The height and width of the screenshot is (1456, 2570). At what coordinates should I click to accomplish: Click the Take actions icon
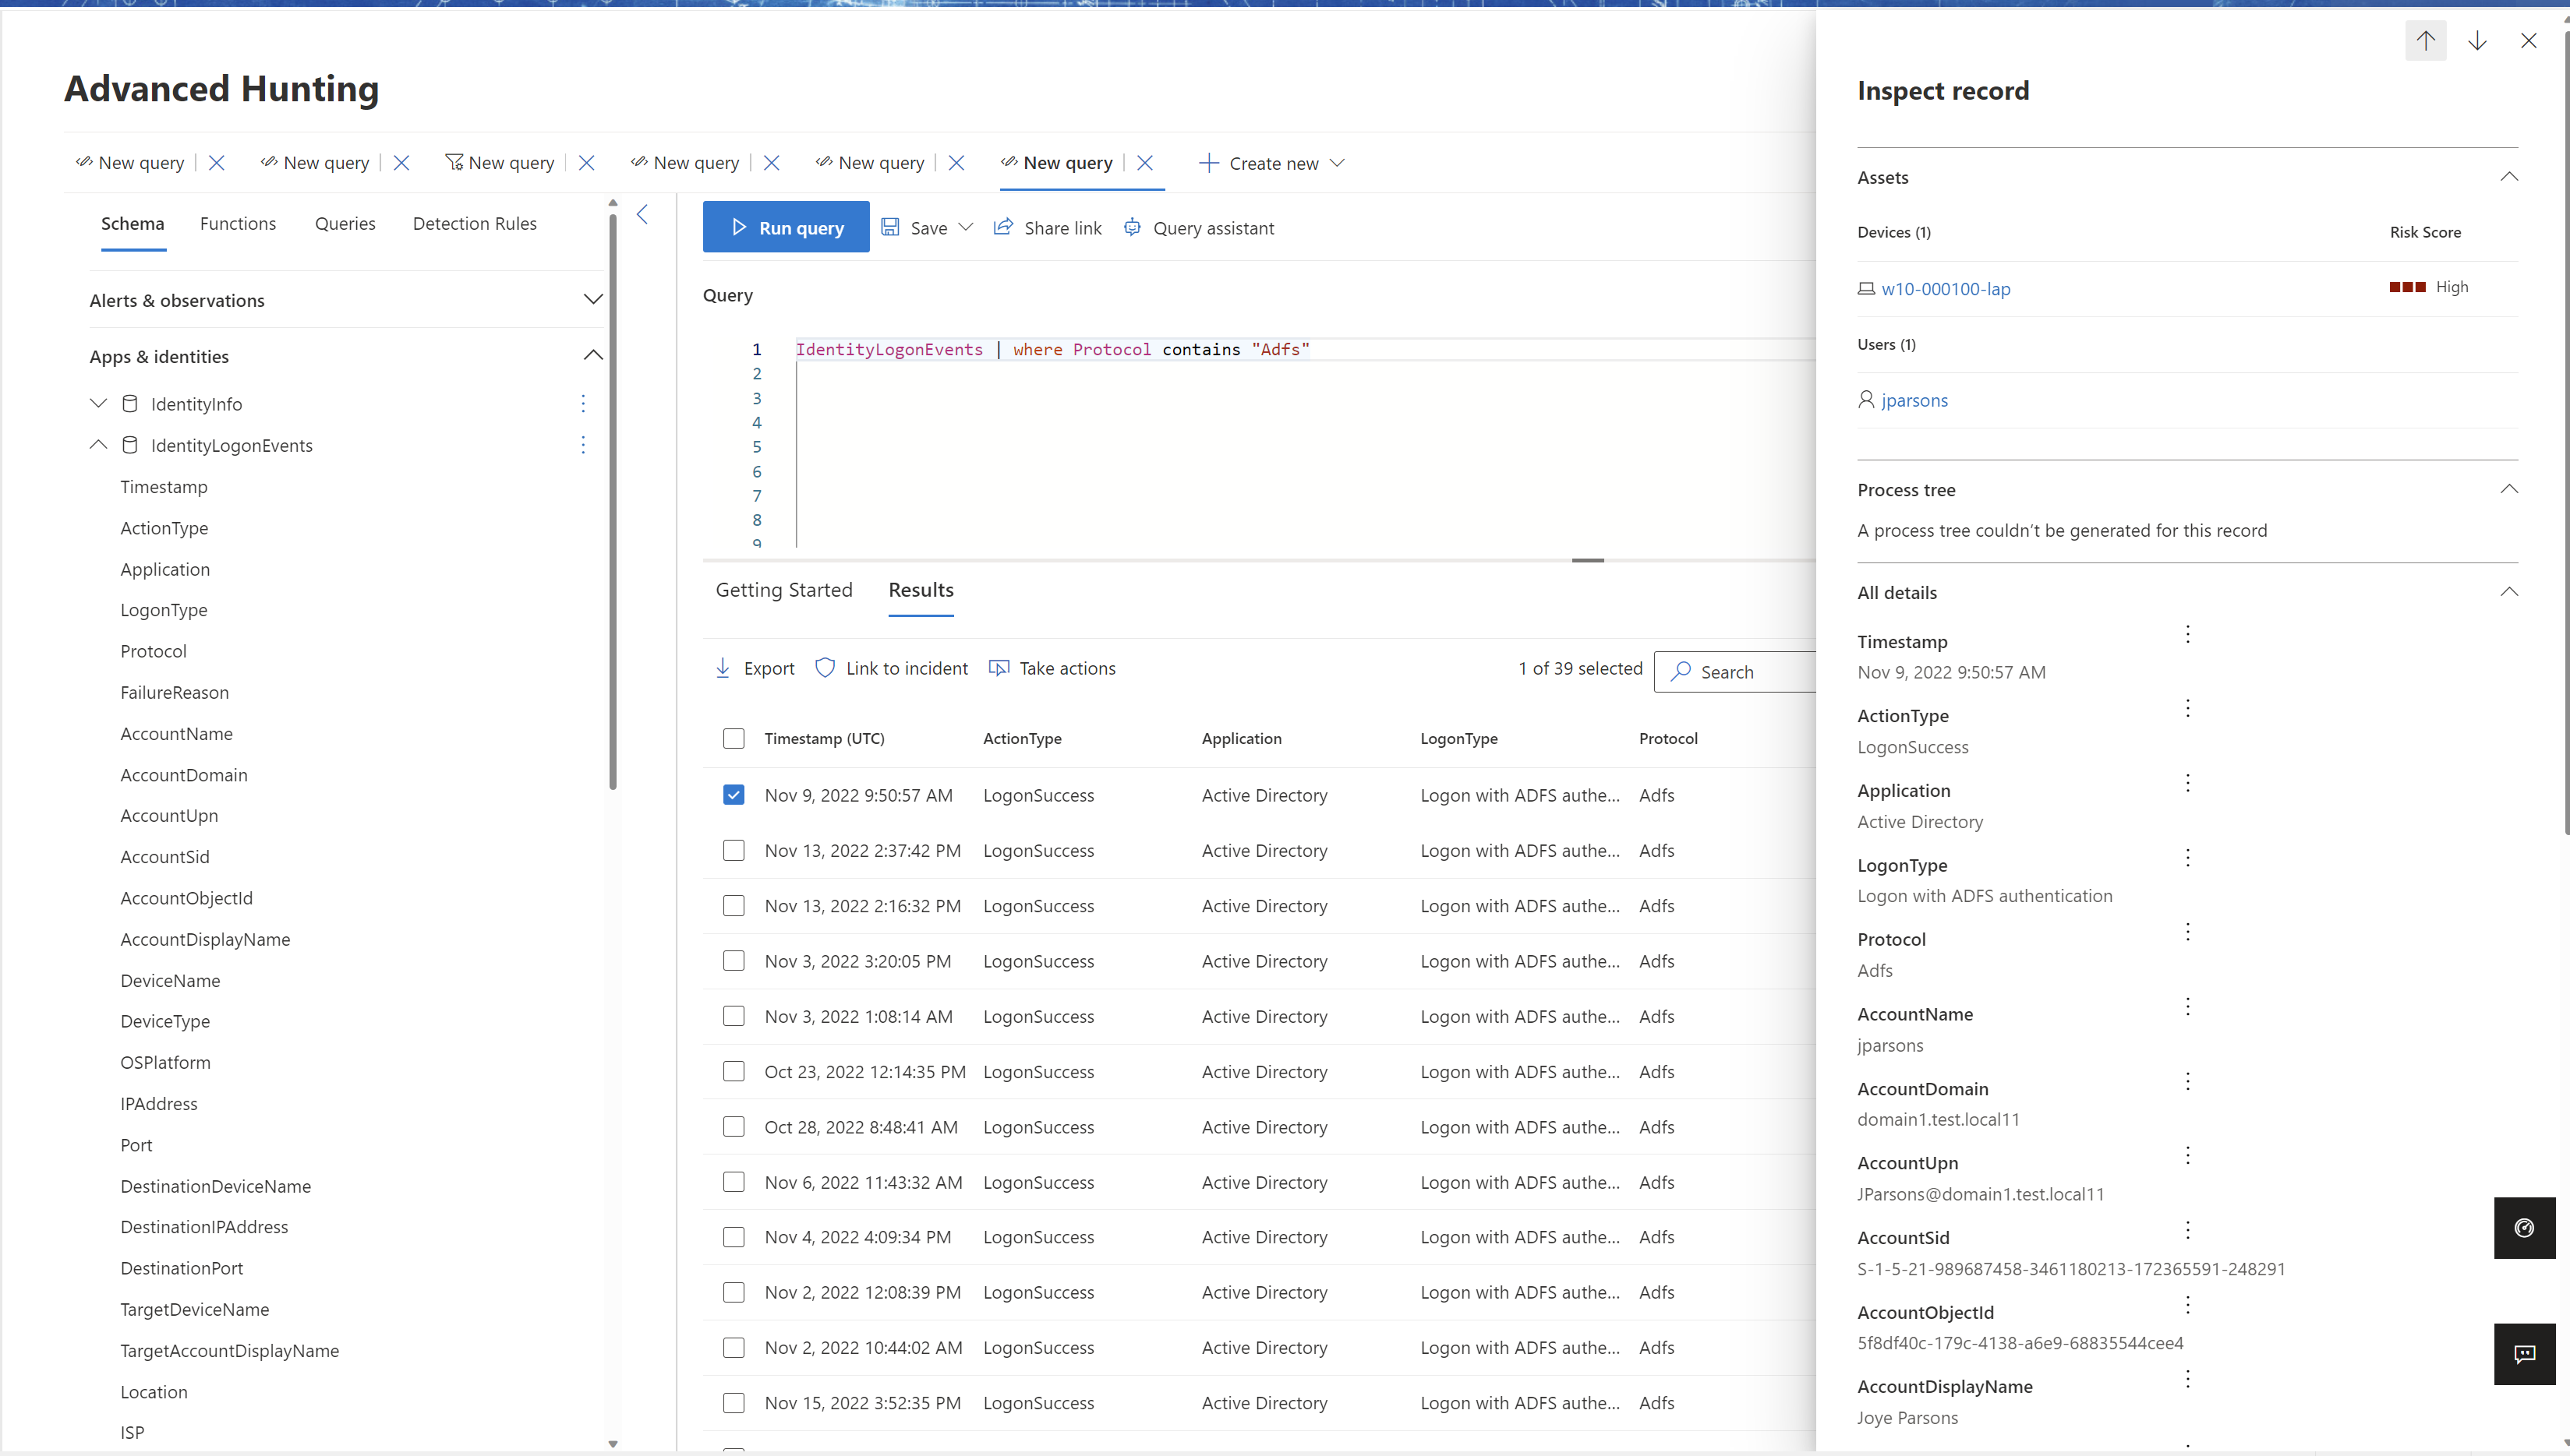[x=999, y=668]
